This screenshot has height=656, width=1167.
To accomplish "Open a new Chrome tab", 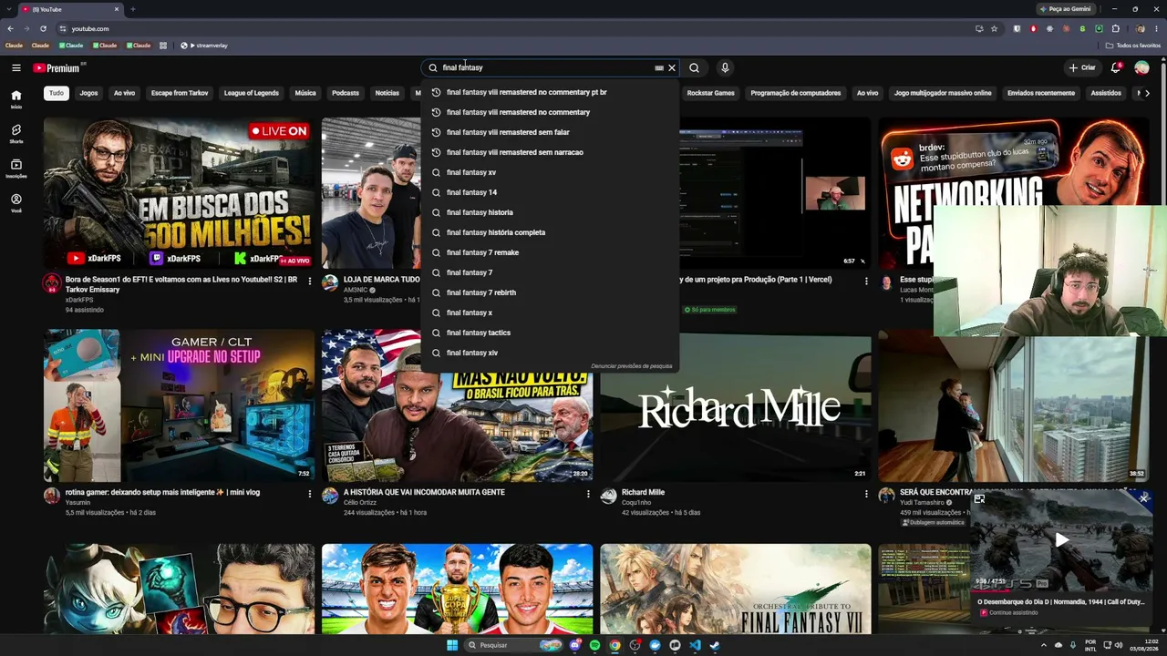I will pyautogui.click(x=132, y=9).
